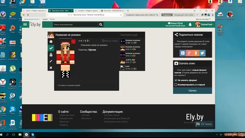Image resolution: width=245 pixels, height=138 pixels.
Task: Select the Конвертировать в старый option
Action: [x=189, y=85]
